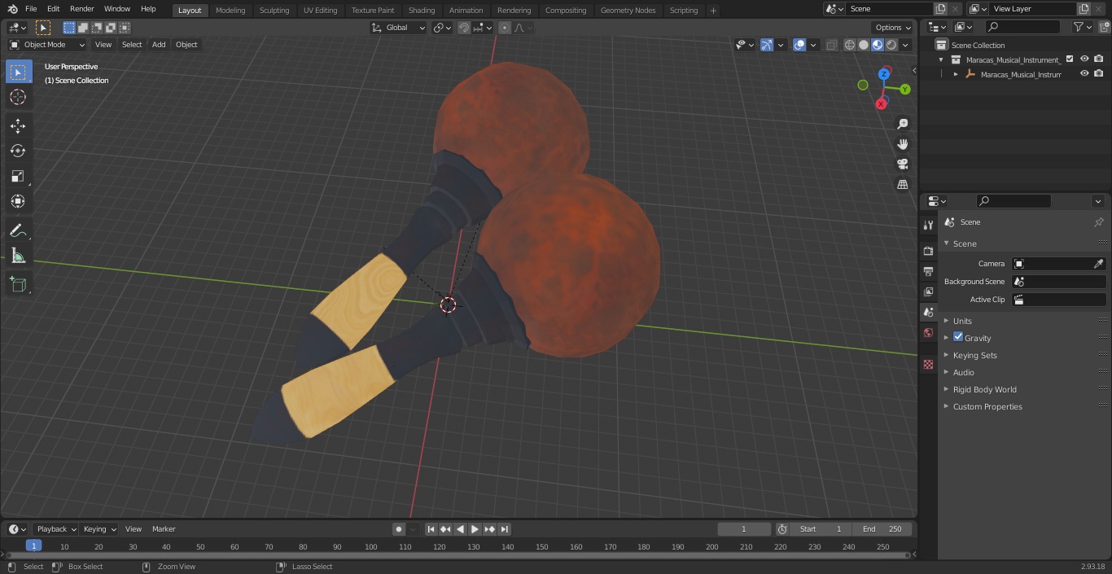1112x574 pixels.
Task: Click the pan view hand icon
Action: tap(903, 144)
